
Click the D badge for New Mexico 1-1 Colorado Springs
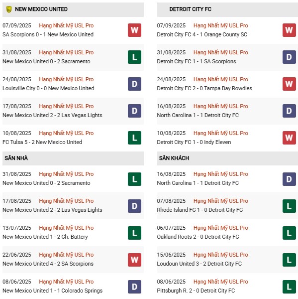(134, 287)
